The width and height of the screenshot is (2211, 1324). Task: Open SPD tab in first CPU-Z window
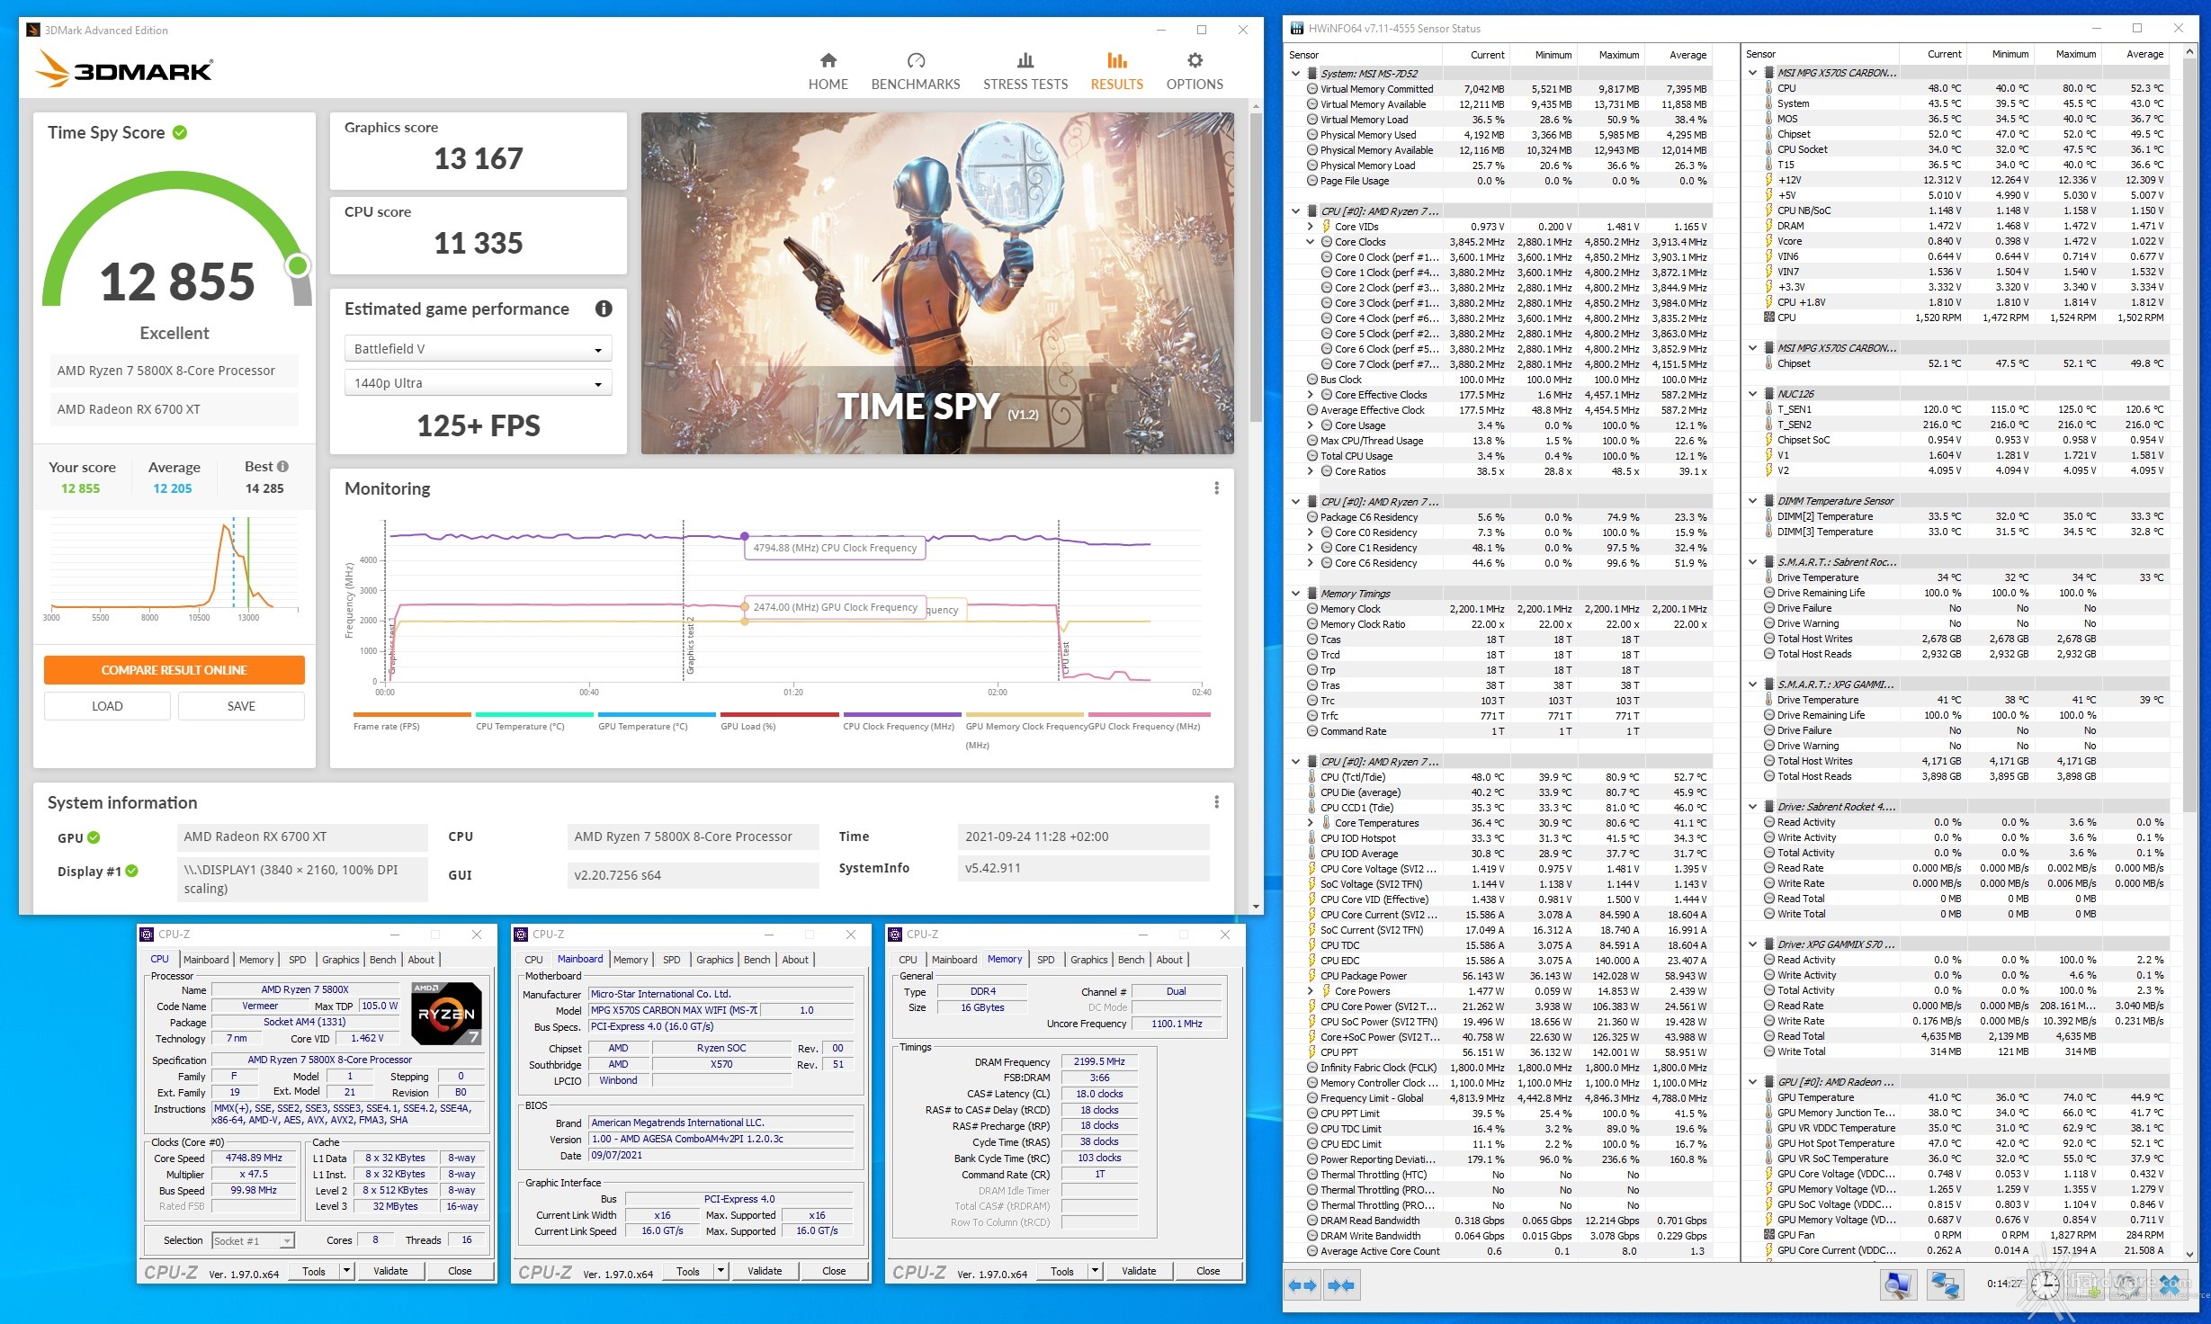297,960
